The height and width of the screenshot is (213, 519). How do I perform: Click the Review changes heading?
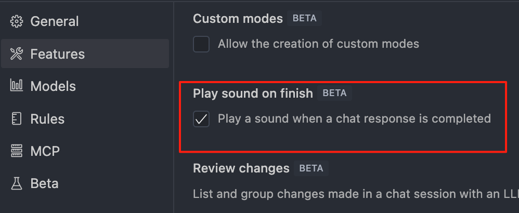(241, 168)
